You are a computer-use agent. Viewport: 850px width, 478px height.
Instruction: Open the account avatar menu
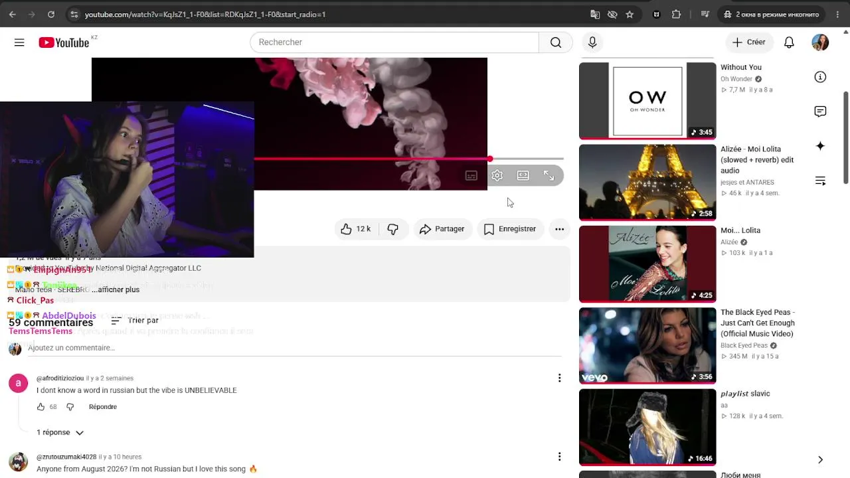(x=820, y=42)
